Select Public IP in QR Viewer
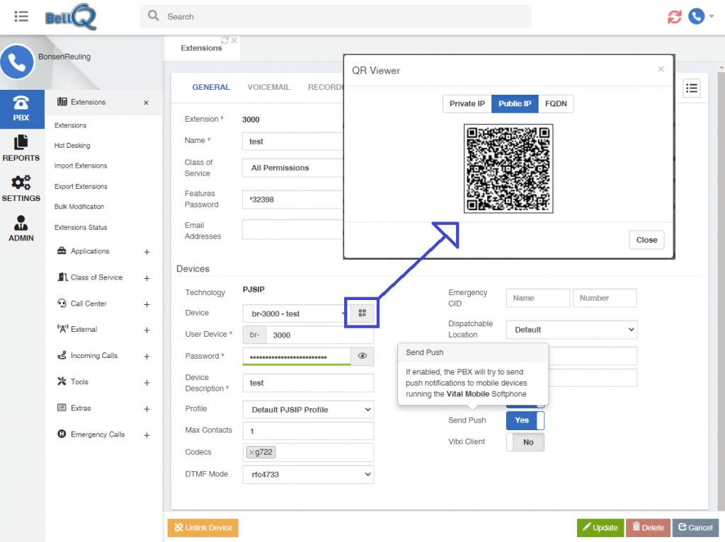The height and width of the screenshot is (542, 725). [515, 104]
